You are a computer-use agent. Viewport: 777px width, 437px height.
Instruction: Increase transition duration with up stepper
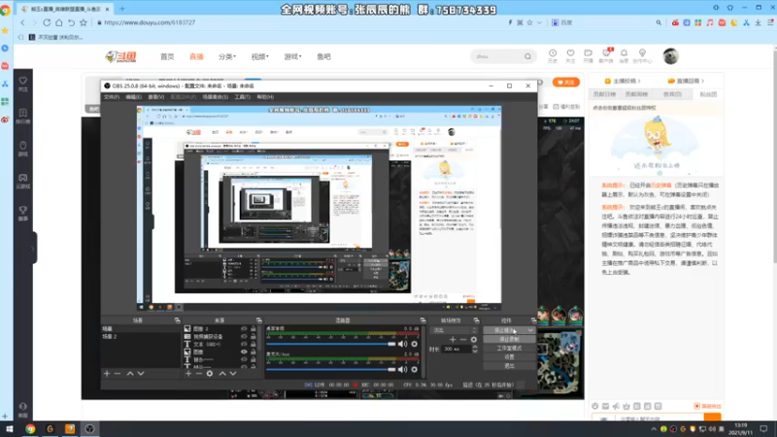point(475,347)
